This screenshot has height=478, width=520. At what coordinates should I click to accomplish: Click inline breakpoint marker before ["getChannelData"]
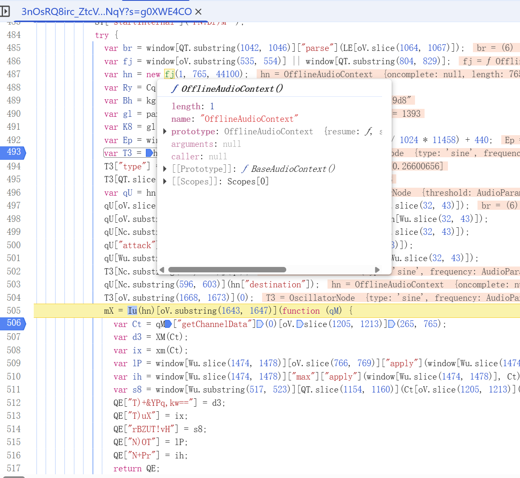coord(169,324)
